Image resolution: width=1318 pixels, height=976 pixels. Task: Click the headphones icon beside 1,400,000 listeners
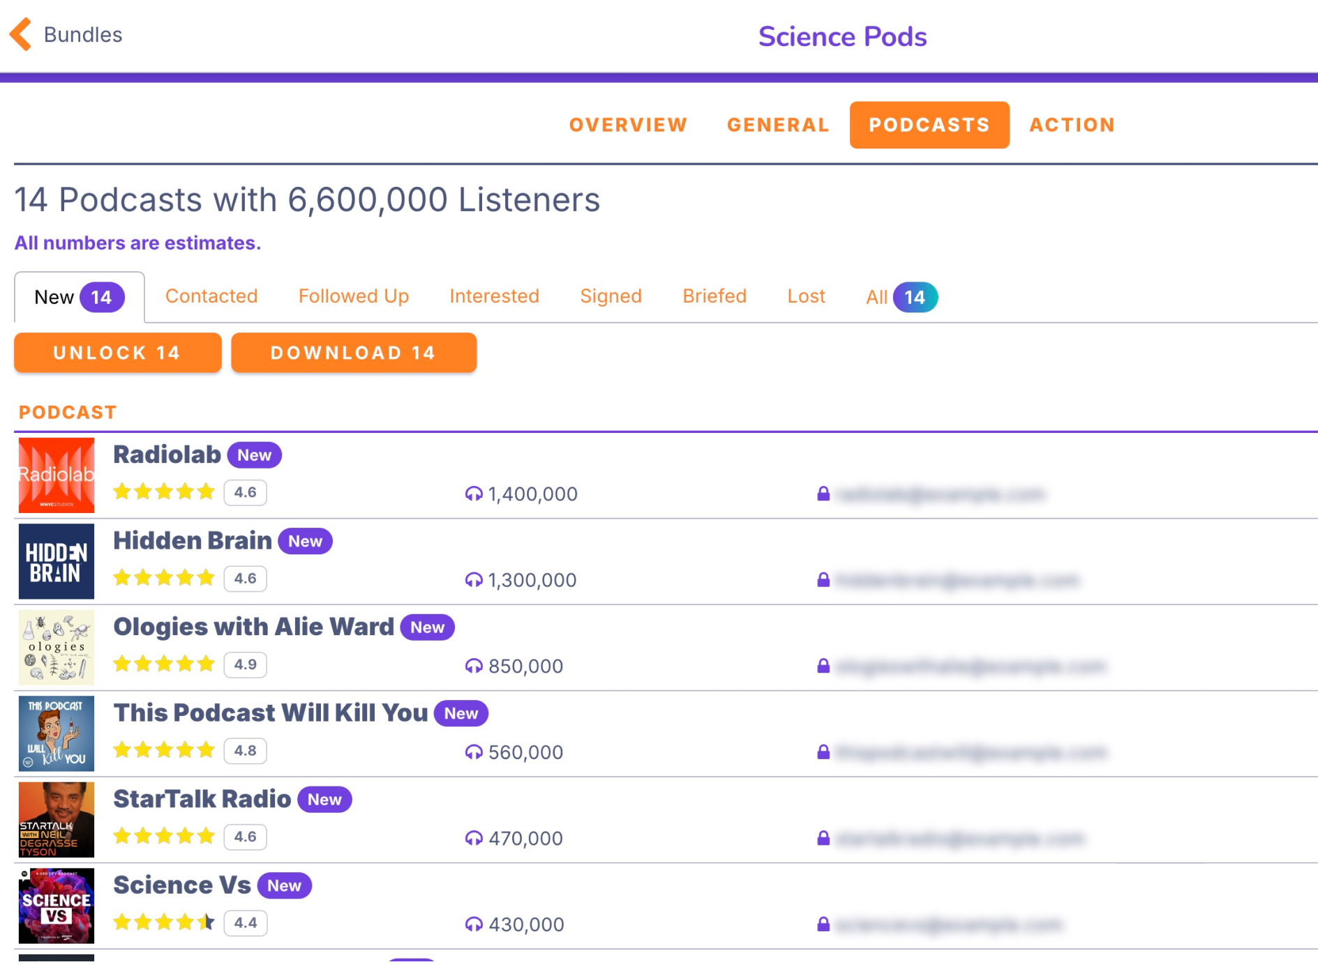coord(474,494)
